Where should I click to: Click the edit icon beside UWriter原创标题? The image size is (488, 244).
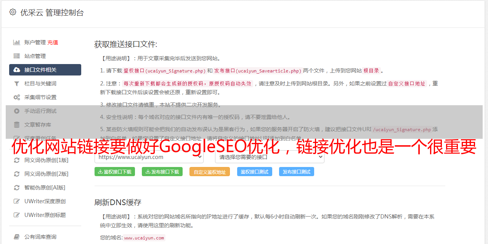pos(17,215)
